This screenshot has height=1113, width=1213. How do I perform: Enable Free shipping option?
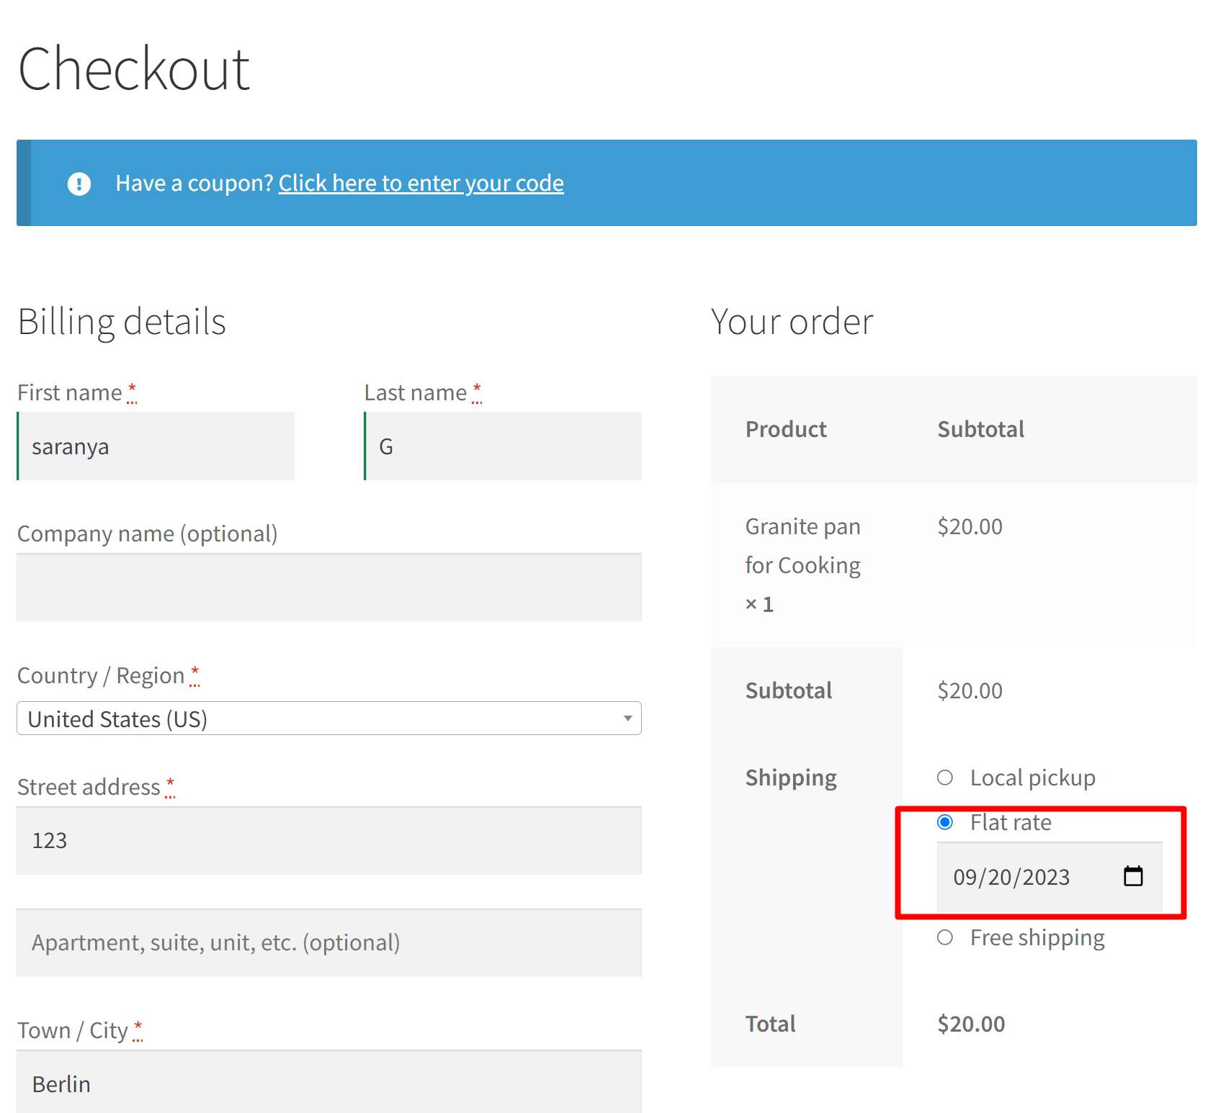coord(944,937)
